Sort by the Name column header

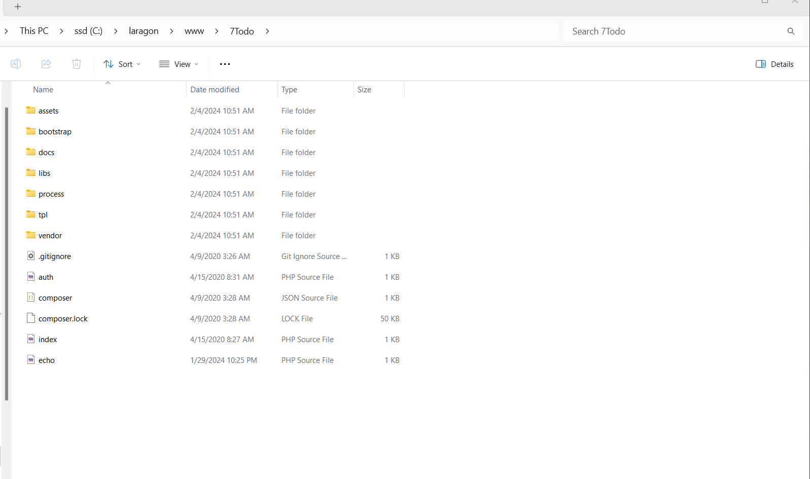(43, 90)
